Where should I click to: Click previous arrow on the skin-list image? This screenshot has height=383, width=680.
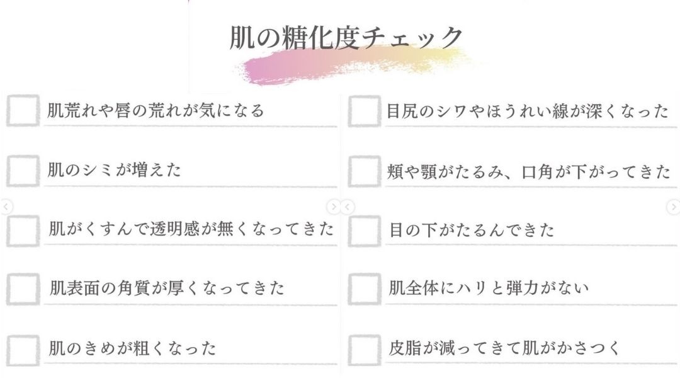point(6,207)
